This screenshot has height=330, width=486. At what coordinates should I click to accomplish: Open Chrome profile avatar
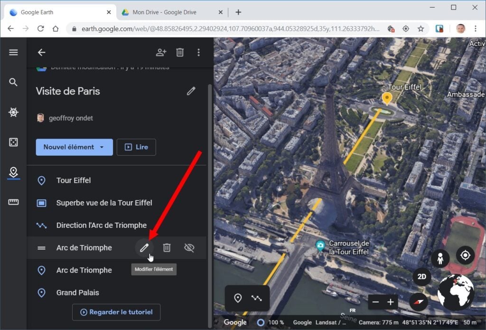click(460, 28)
